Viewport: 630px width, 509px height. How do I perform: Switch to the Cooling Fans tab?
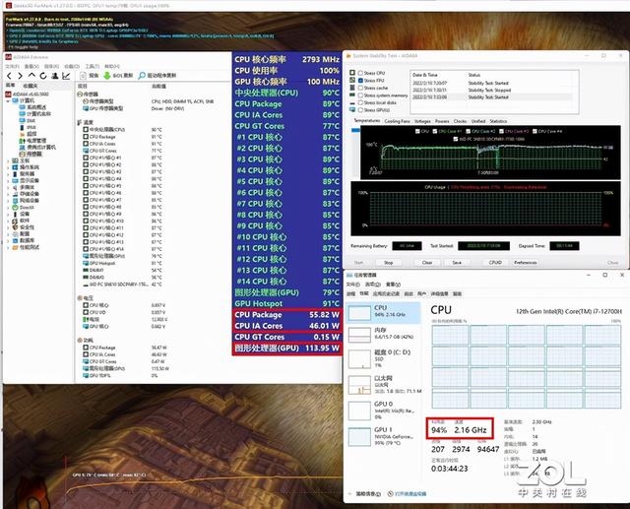397,121
